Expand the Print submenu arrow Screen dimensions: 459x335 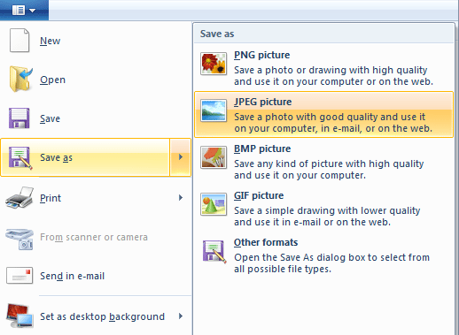[181, 197]
